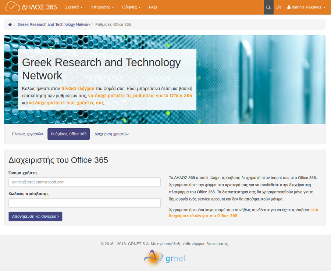Click the home icon in breadcrumb
Screen dimensions: 331x271
click(10, 25)
